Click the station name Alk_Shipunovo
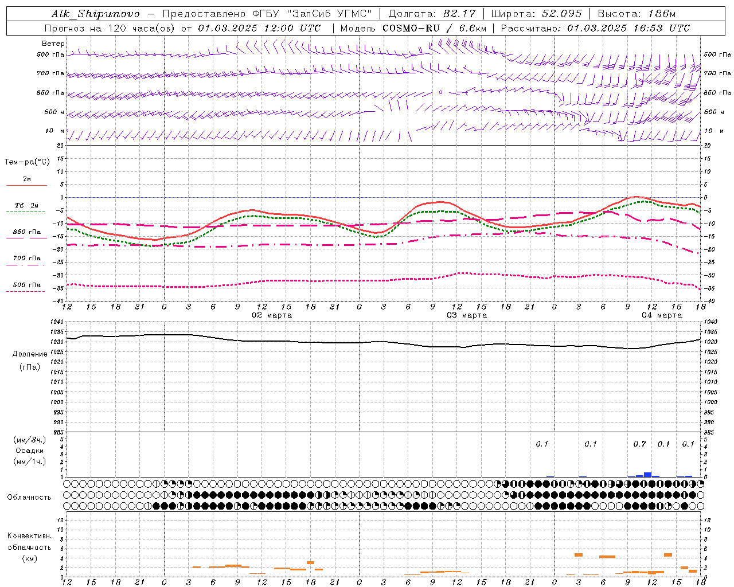The image size is (734, 587). pos(95,14)
